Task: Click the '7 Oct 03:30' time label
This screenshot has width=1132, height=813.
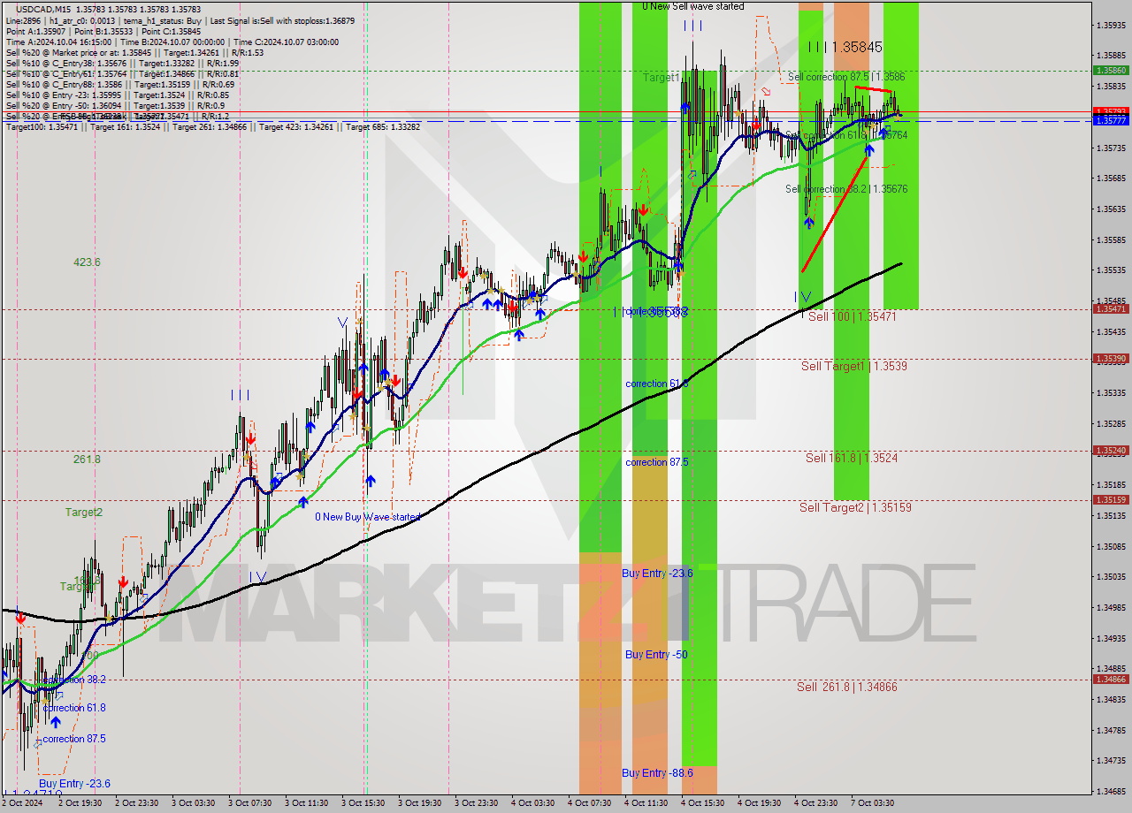Action: coord(875,803)
